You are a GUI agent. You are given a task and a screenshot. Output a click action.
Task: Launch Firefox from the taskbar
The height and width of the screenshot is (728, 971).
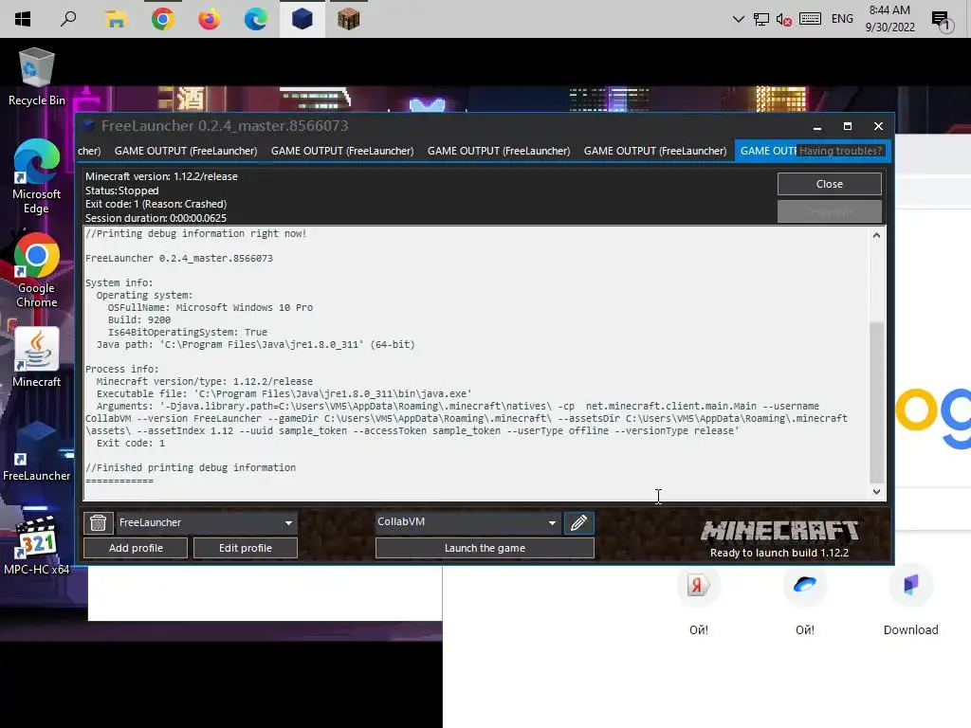(x=209, y=19)
